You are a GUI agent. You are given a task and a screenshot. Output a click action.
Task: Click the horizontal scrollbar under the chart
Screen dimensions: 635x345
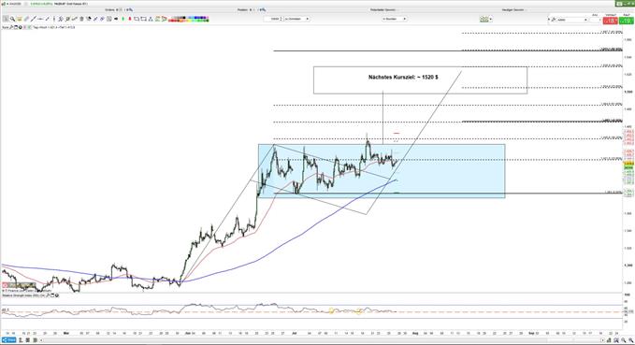tap(322, 340)
